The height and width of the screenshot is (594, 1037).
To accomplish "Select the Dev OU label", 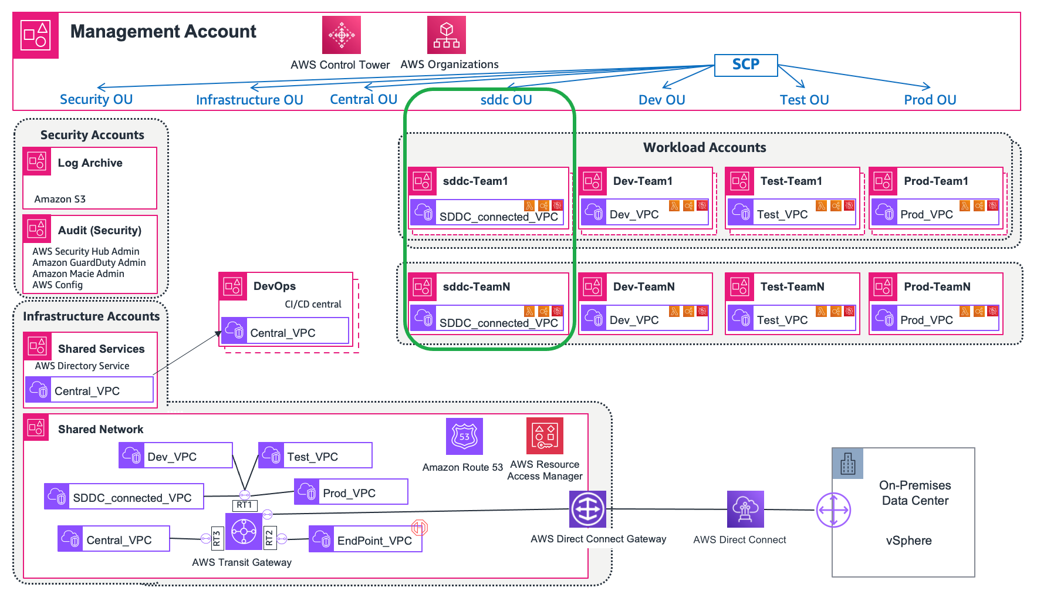I will pyautogui.click(x=661, y=100).
